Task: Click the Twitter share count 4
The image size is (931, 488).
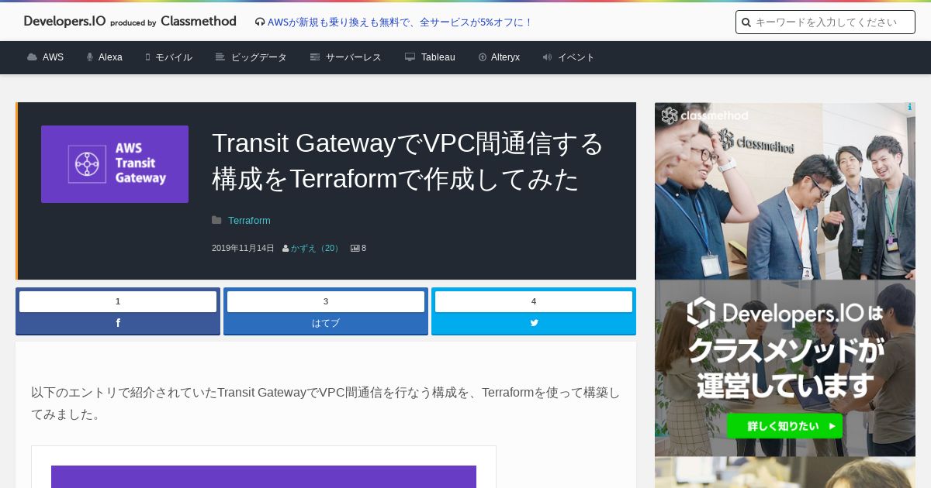Action: [534, 301]
